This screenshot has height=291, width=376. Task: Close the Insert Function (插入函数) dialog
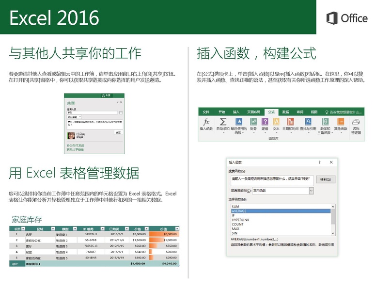click(x=331, y=162)
